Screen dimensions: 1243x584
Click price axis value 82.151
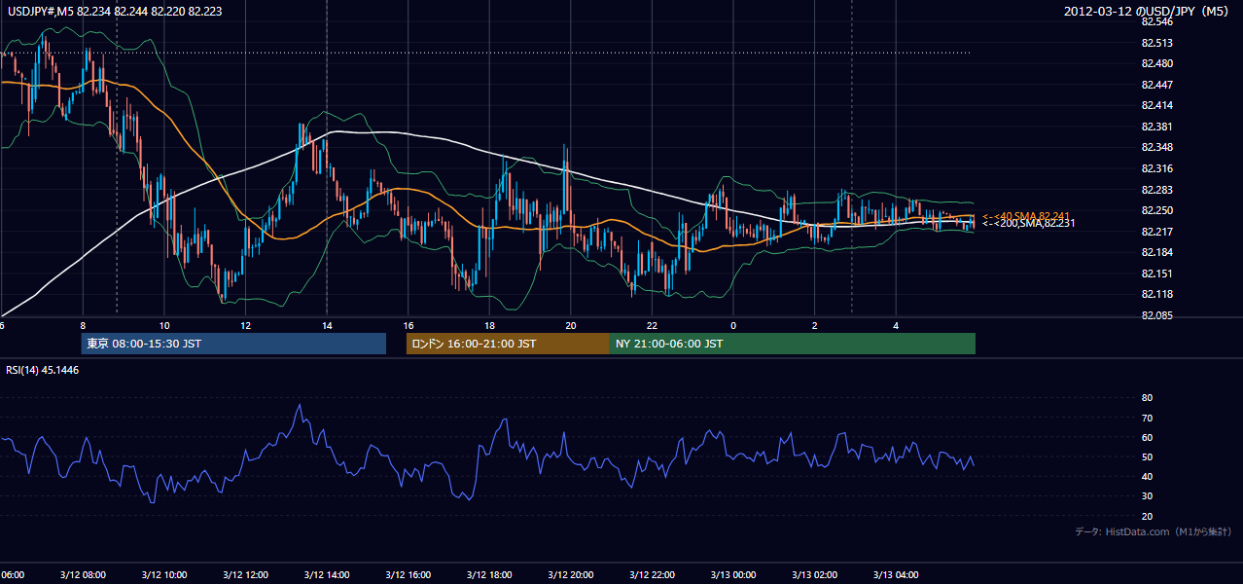[x=1156, y=274]
